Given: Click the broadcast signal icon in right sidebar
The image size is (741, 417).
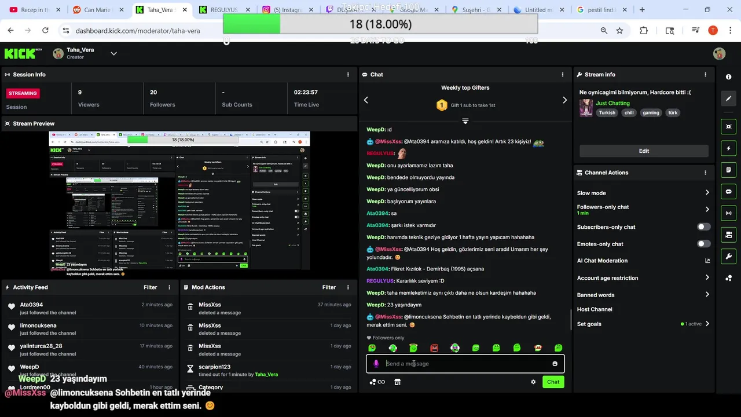Looking at the screenshot, I should coord(728,213).
